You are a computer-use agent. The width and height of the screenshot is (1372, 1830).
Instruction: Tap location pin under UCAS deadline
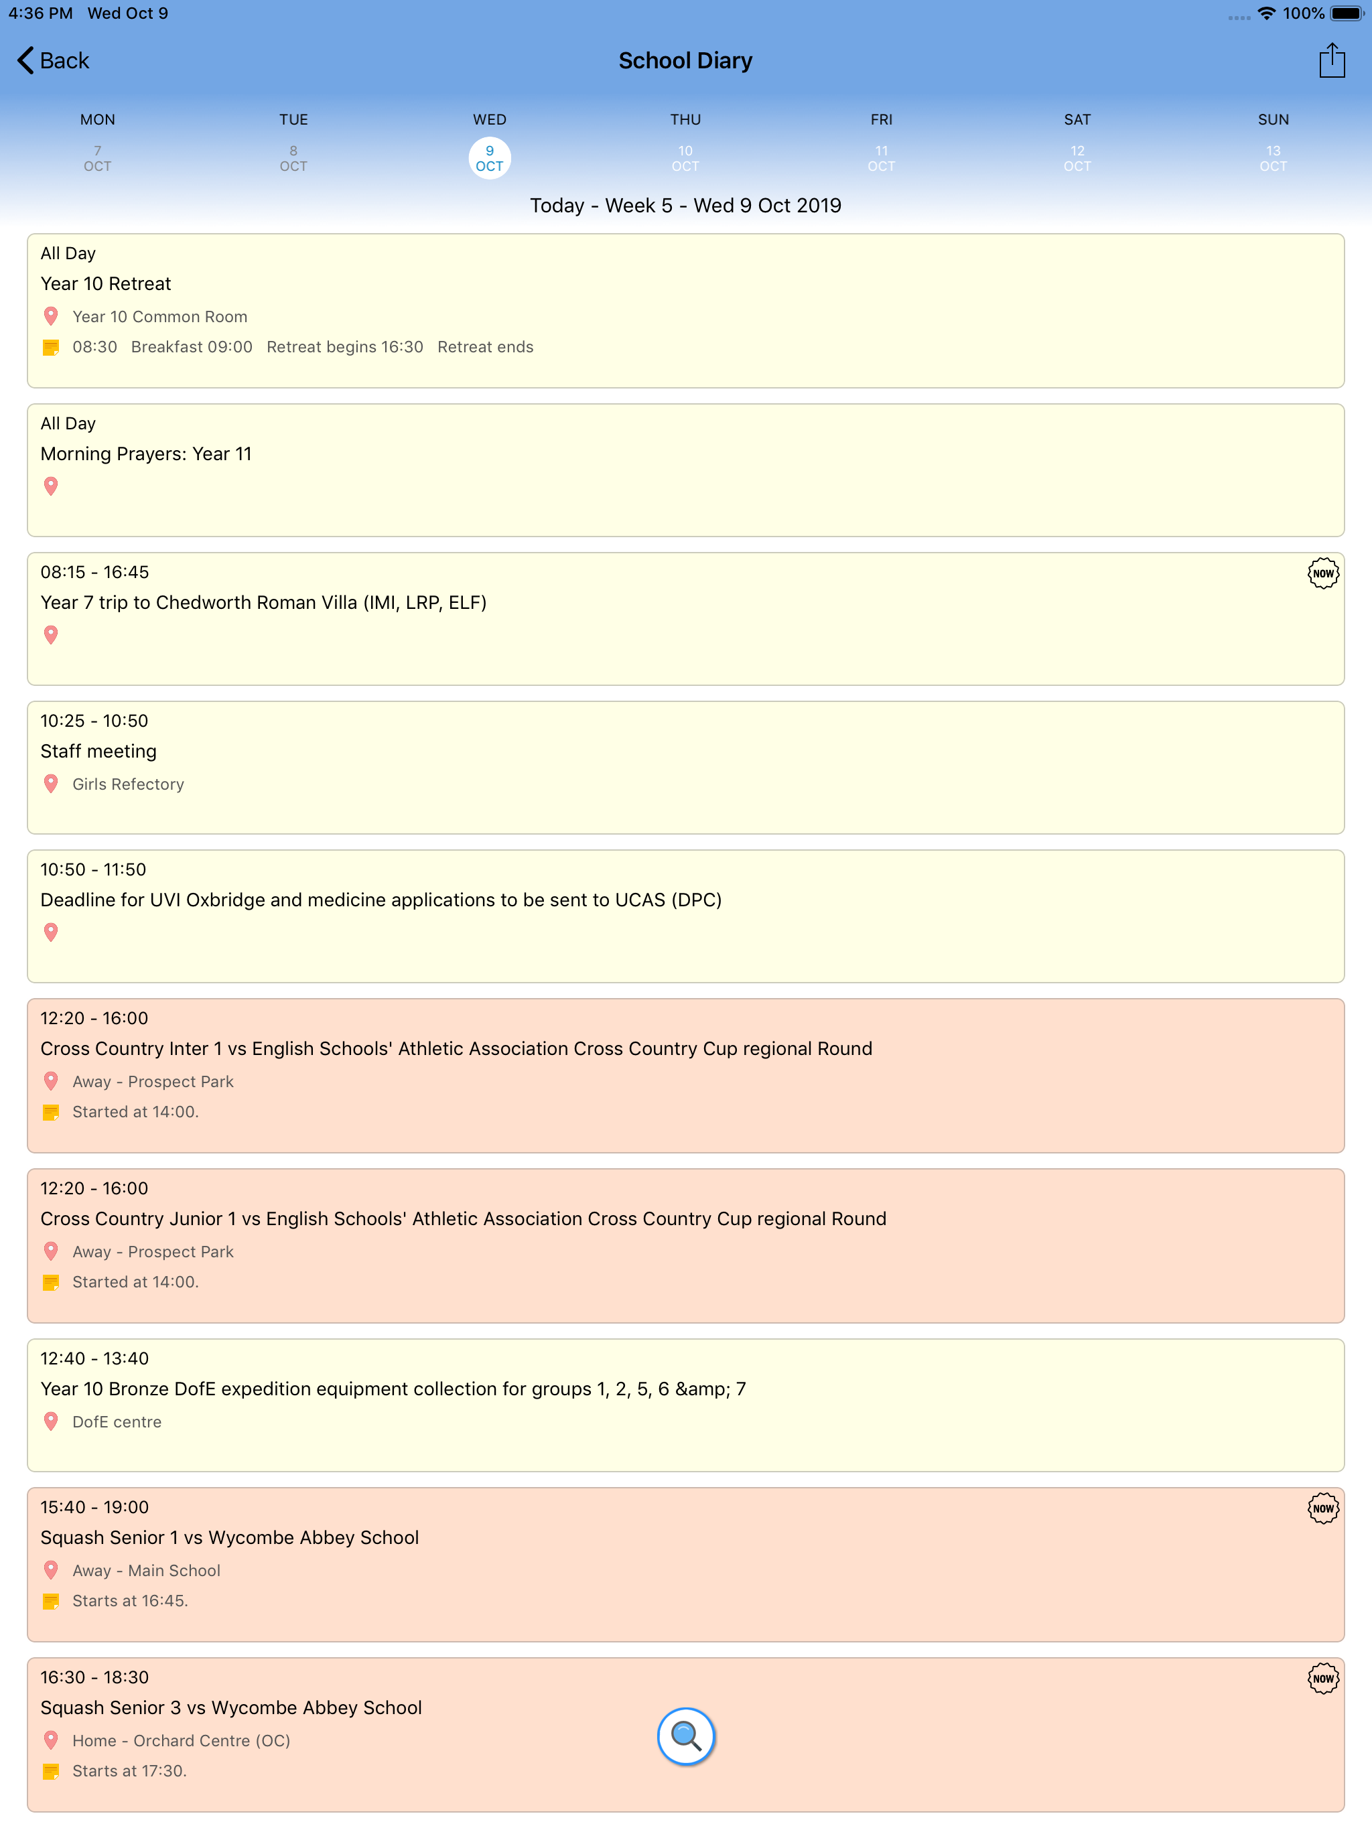click(50, 932)
